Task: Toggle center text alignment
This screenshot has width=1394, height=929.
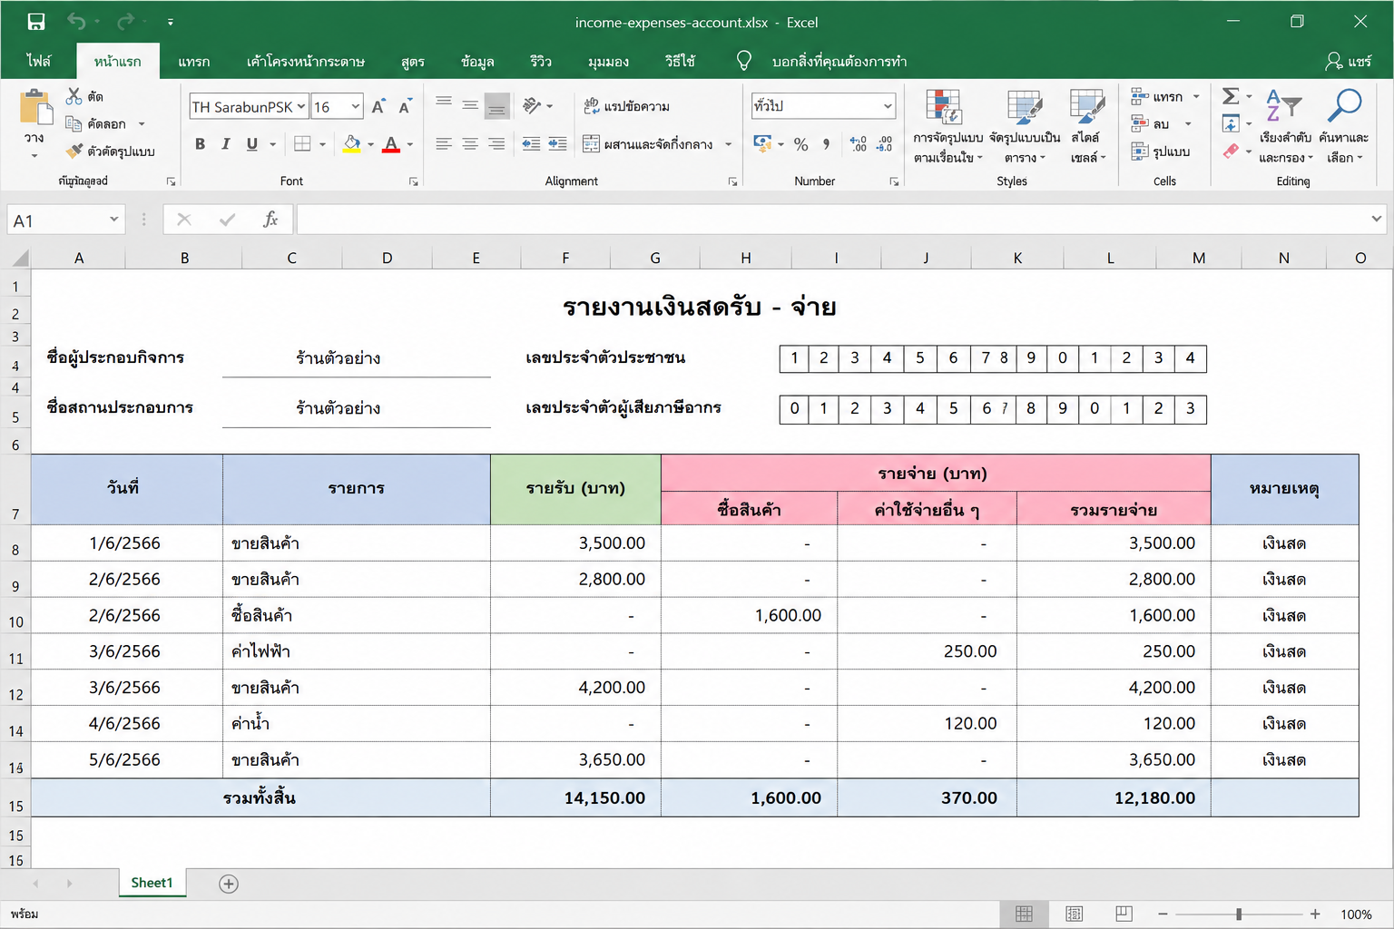Action: click(470, 144)
